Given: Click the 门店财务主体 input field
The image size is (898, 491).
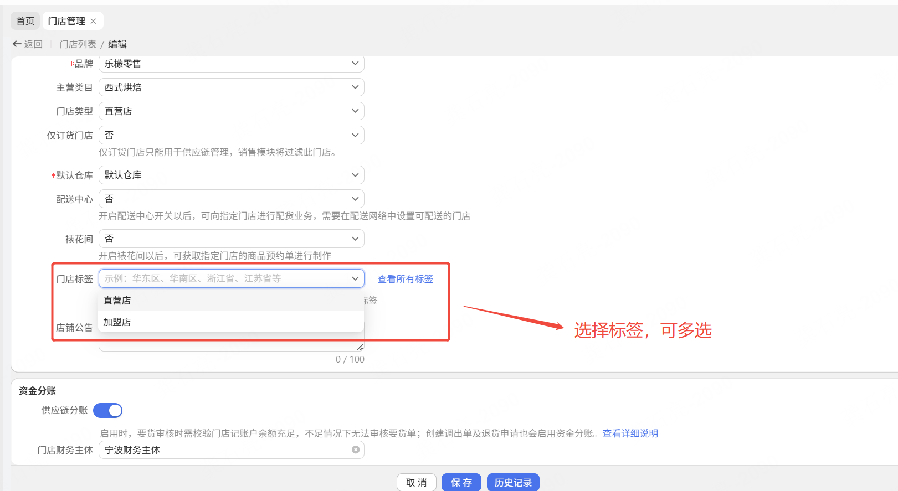Looking at the screenshot, I should tap(232, 450).
